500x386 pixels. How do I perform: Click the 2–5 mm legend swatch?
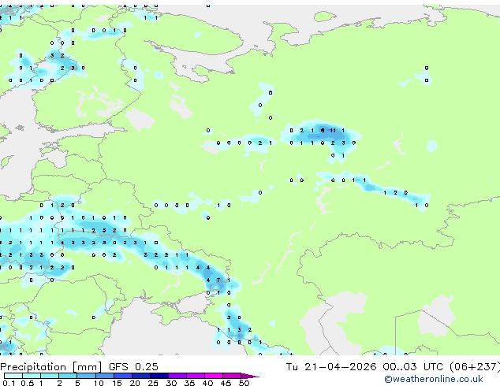[x=68, y=376]
